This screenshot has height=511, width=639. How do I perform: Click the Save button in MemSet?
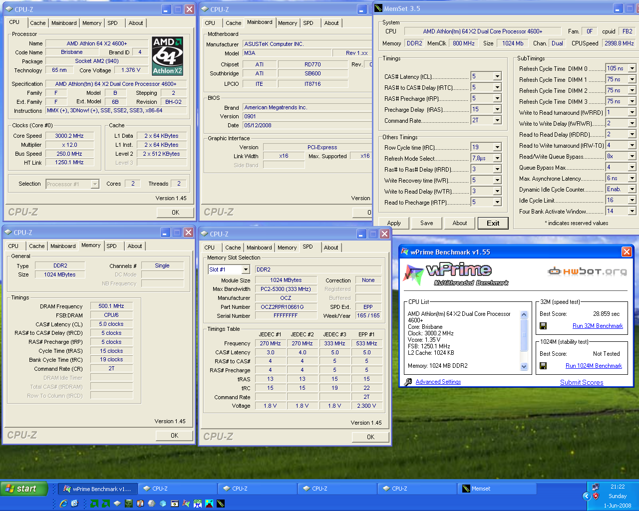pyautogui.click(x=427, y=223)
